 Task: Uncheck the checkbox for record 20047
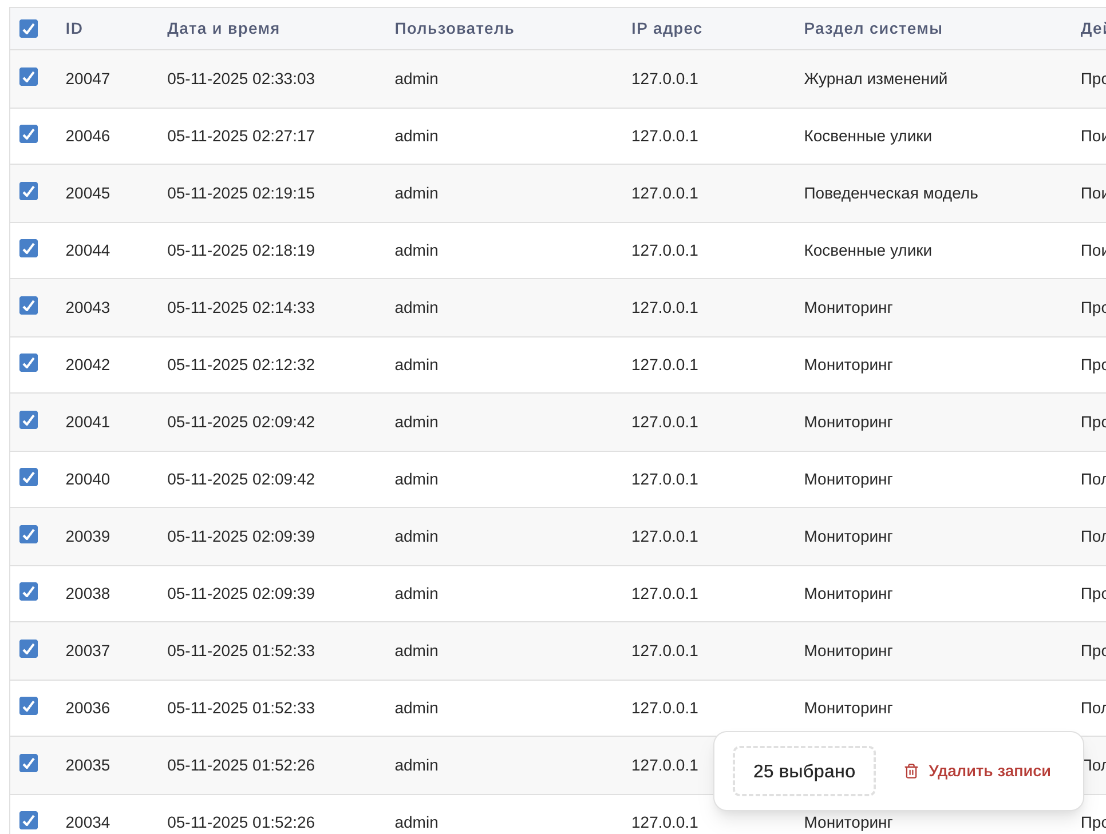click(x=29, y=77)
